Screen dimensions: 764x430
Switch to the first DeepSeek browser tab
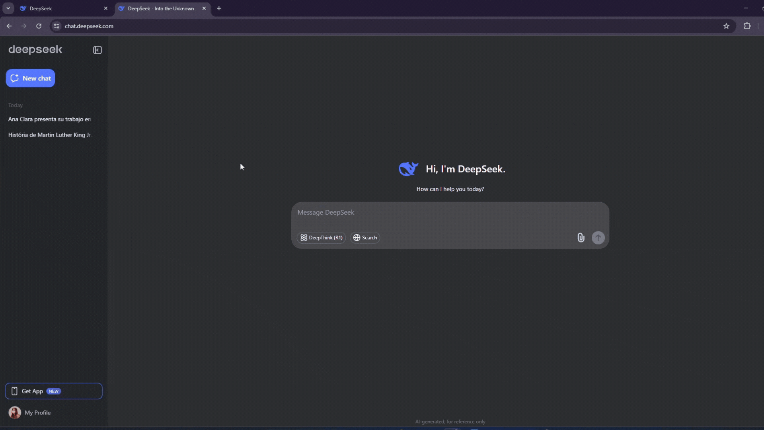[64, 8]
